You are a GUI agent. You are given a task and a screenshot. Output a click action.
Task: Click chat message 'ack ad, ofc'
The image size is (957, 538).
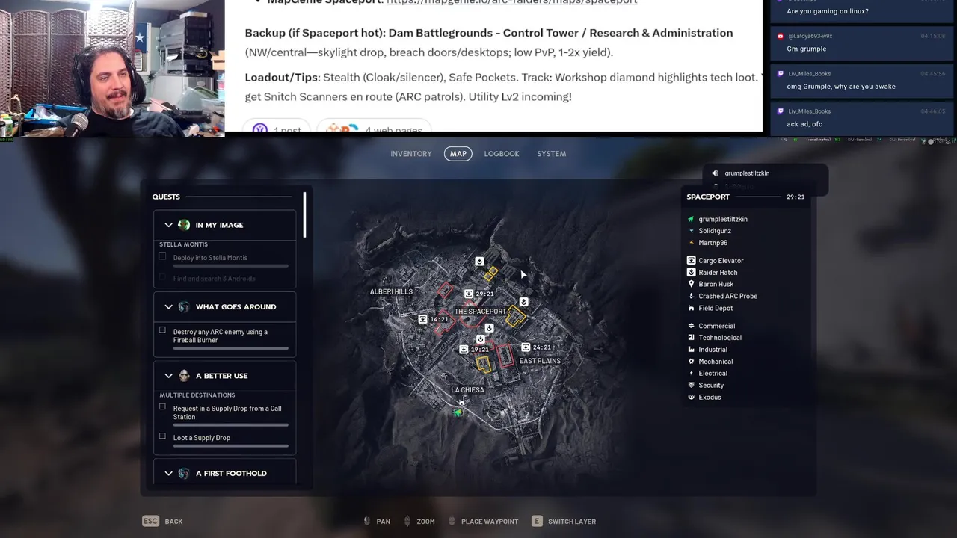[x=804, y=124]
